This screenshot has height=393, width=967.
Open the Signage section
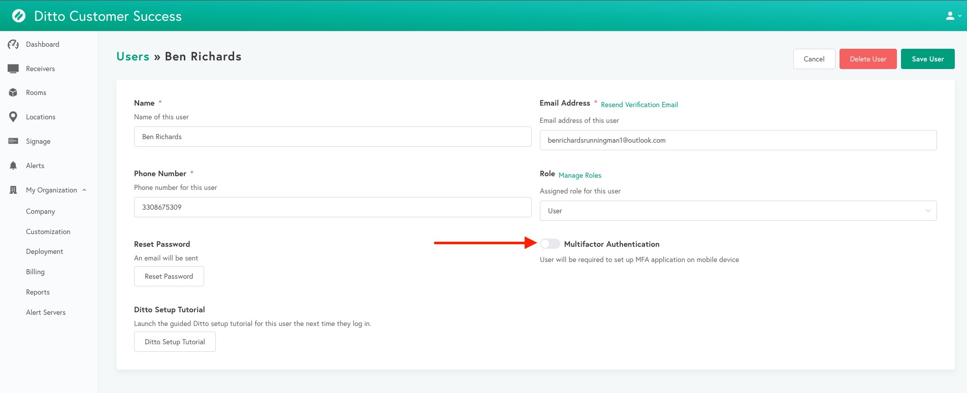[38, 141]
